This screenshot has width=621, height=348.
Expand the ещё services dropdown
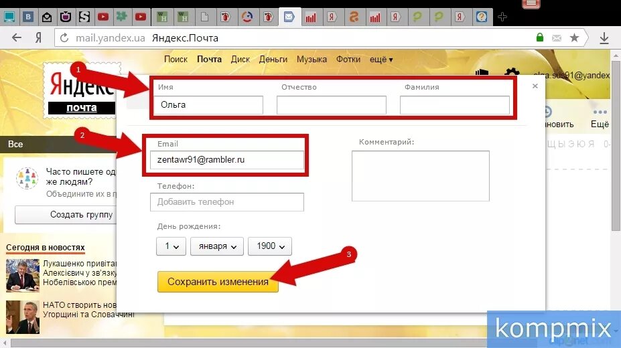381,60
